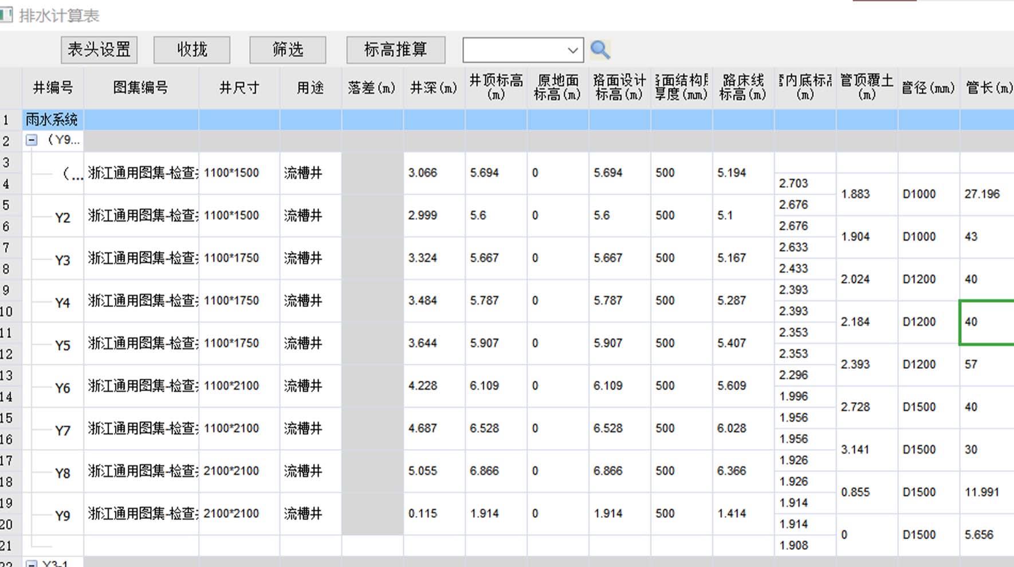Click the 井尺寸 column header

pyautogui.click(x=239, y=88)
